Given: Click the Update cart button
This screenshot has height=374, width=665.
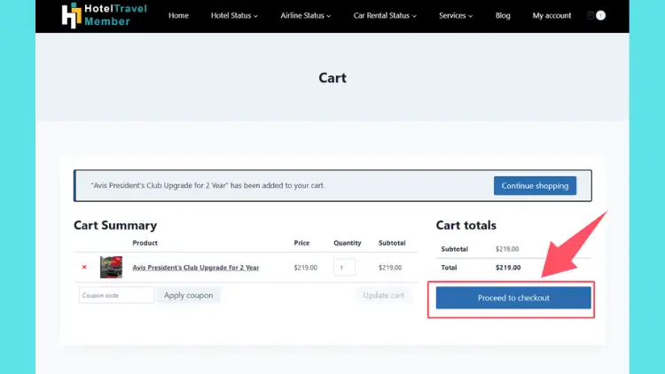Looking at the screenshot, I should point(383,295).
